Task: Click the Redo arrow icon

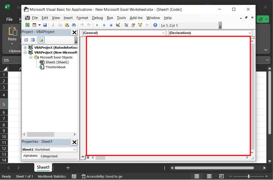Action: (x=89, y=25)
